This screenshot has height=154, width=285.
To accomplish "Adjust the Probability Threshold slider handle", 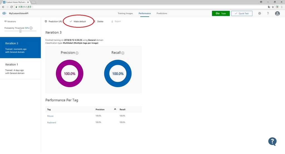I will (x=20, y=31).
